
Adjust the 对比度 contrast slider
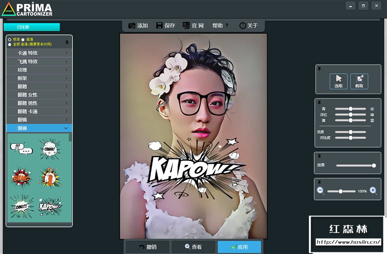[351, 138]
